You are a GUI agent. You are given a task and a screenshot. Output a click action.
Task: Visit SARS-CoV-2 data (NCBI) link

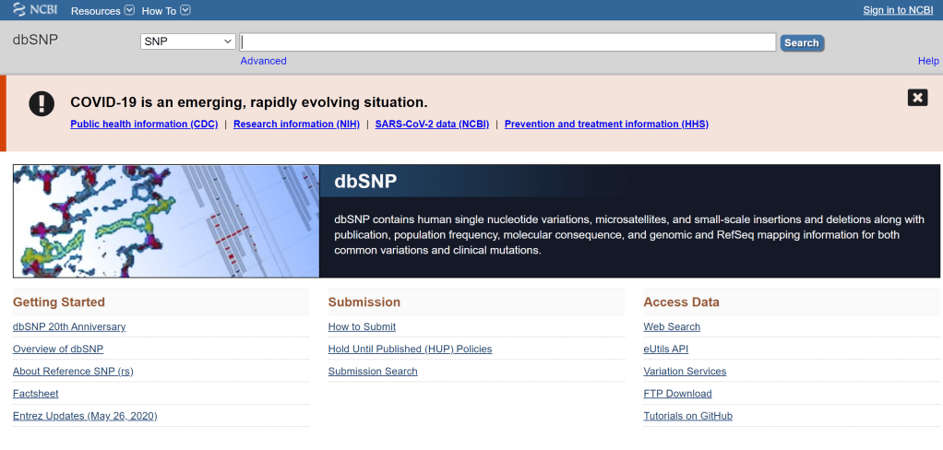click(432, 124)
